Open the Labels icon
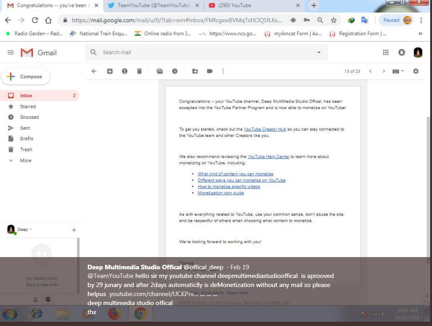This screenshot has height=326, width=432. [x=210, y=71]
